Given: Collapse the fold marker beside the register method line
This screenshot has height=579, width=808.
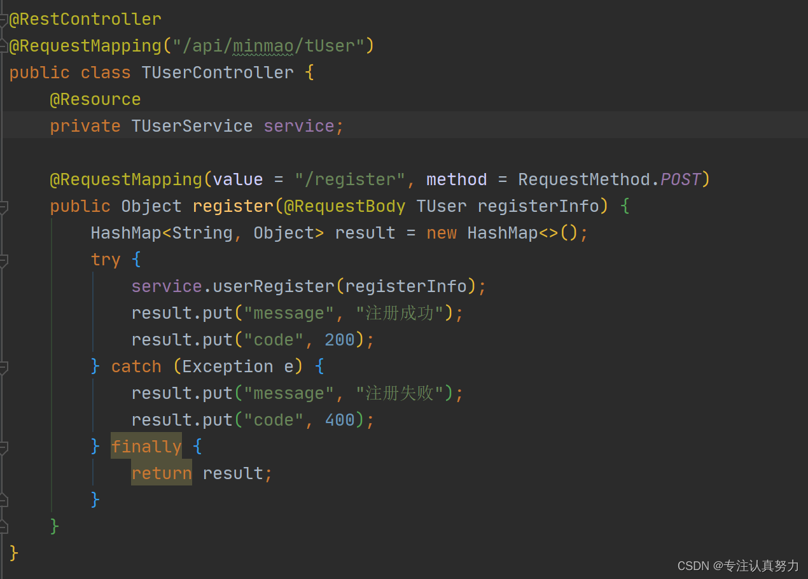Looking at the screenshot, I should (3, 207).
